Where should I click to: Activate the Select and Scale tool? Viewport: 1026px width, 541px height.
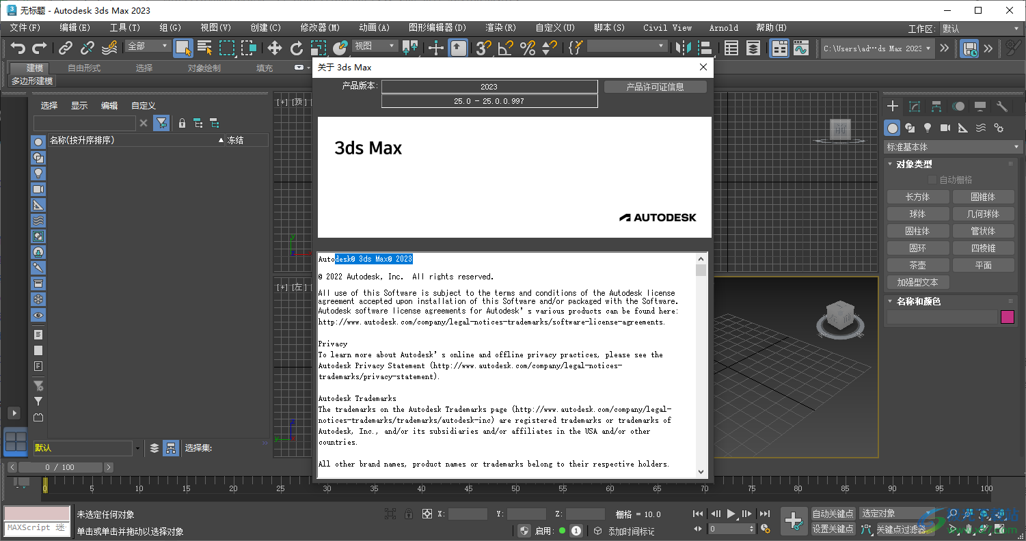[x=319, y=48]
